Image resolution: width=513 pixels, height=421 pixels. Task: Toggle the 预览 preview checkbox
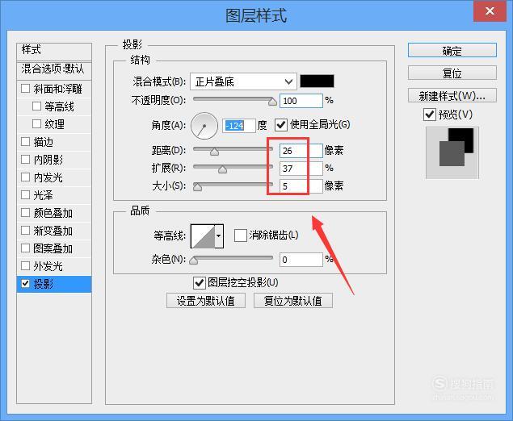[x=430, y=115]
